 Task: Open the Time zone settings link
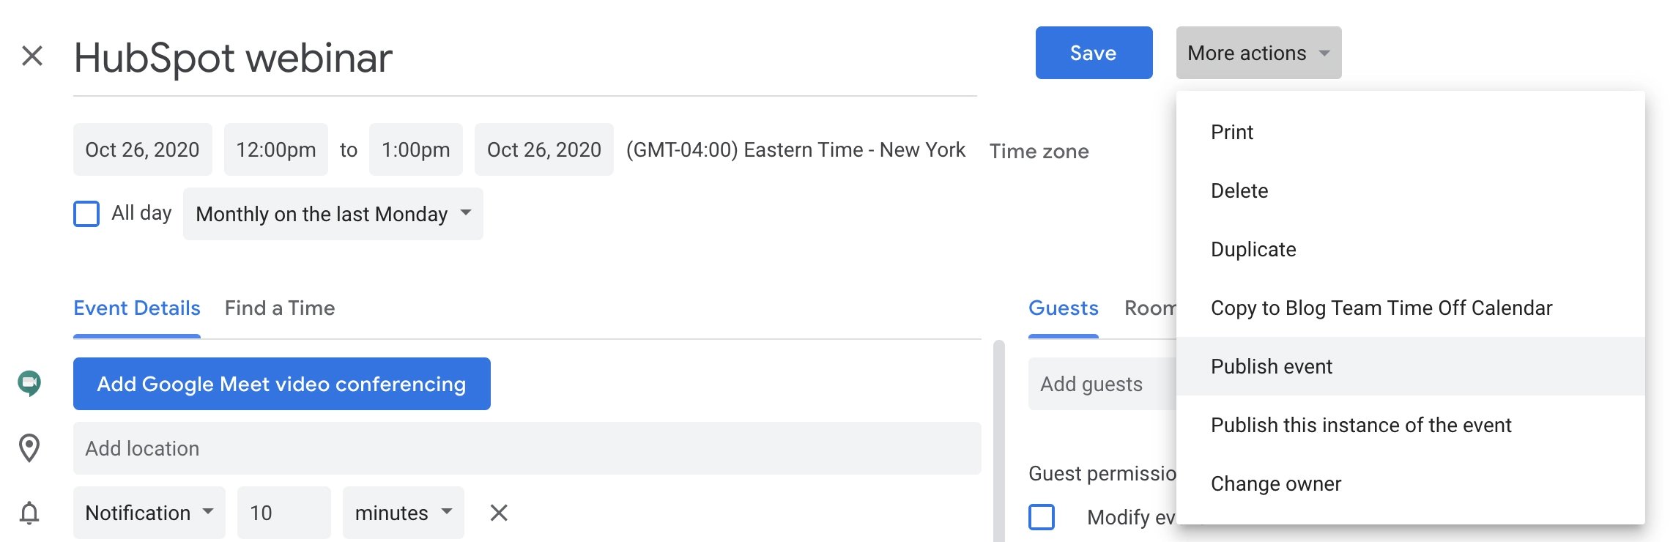pyautogui.click(x=1039, y=151)
